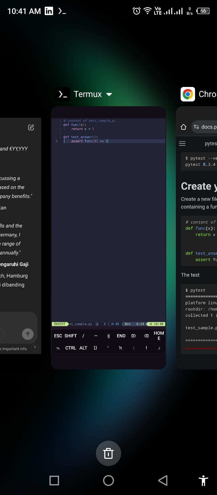This screenshot has height=495, width=217.
Task: Tap the enter key icon below HOME in Termux
Action: pyautogui.click(x=159, y=348)
